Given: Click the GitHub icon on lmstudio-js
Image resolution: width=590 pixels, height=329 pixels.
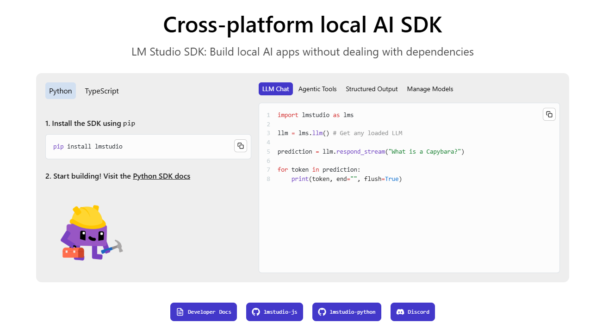Looking at the screenshot, I should pyautogui.click(x=256, y=312).
